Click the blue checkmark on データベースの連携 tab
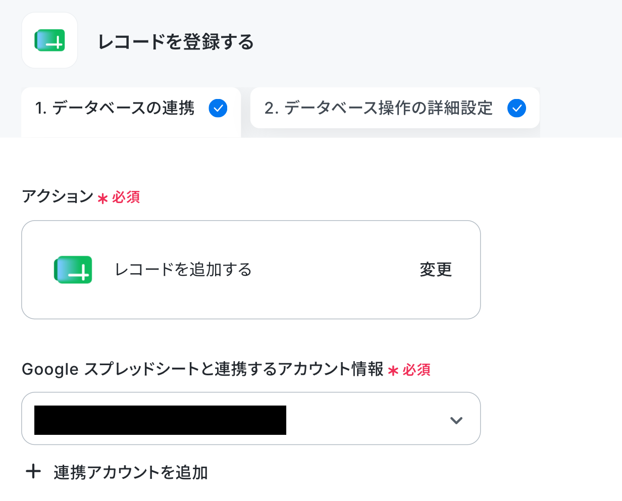 coord(218,108)
